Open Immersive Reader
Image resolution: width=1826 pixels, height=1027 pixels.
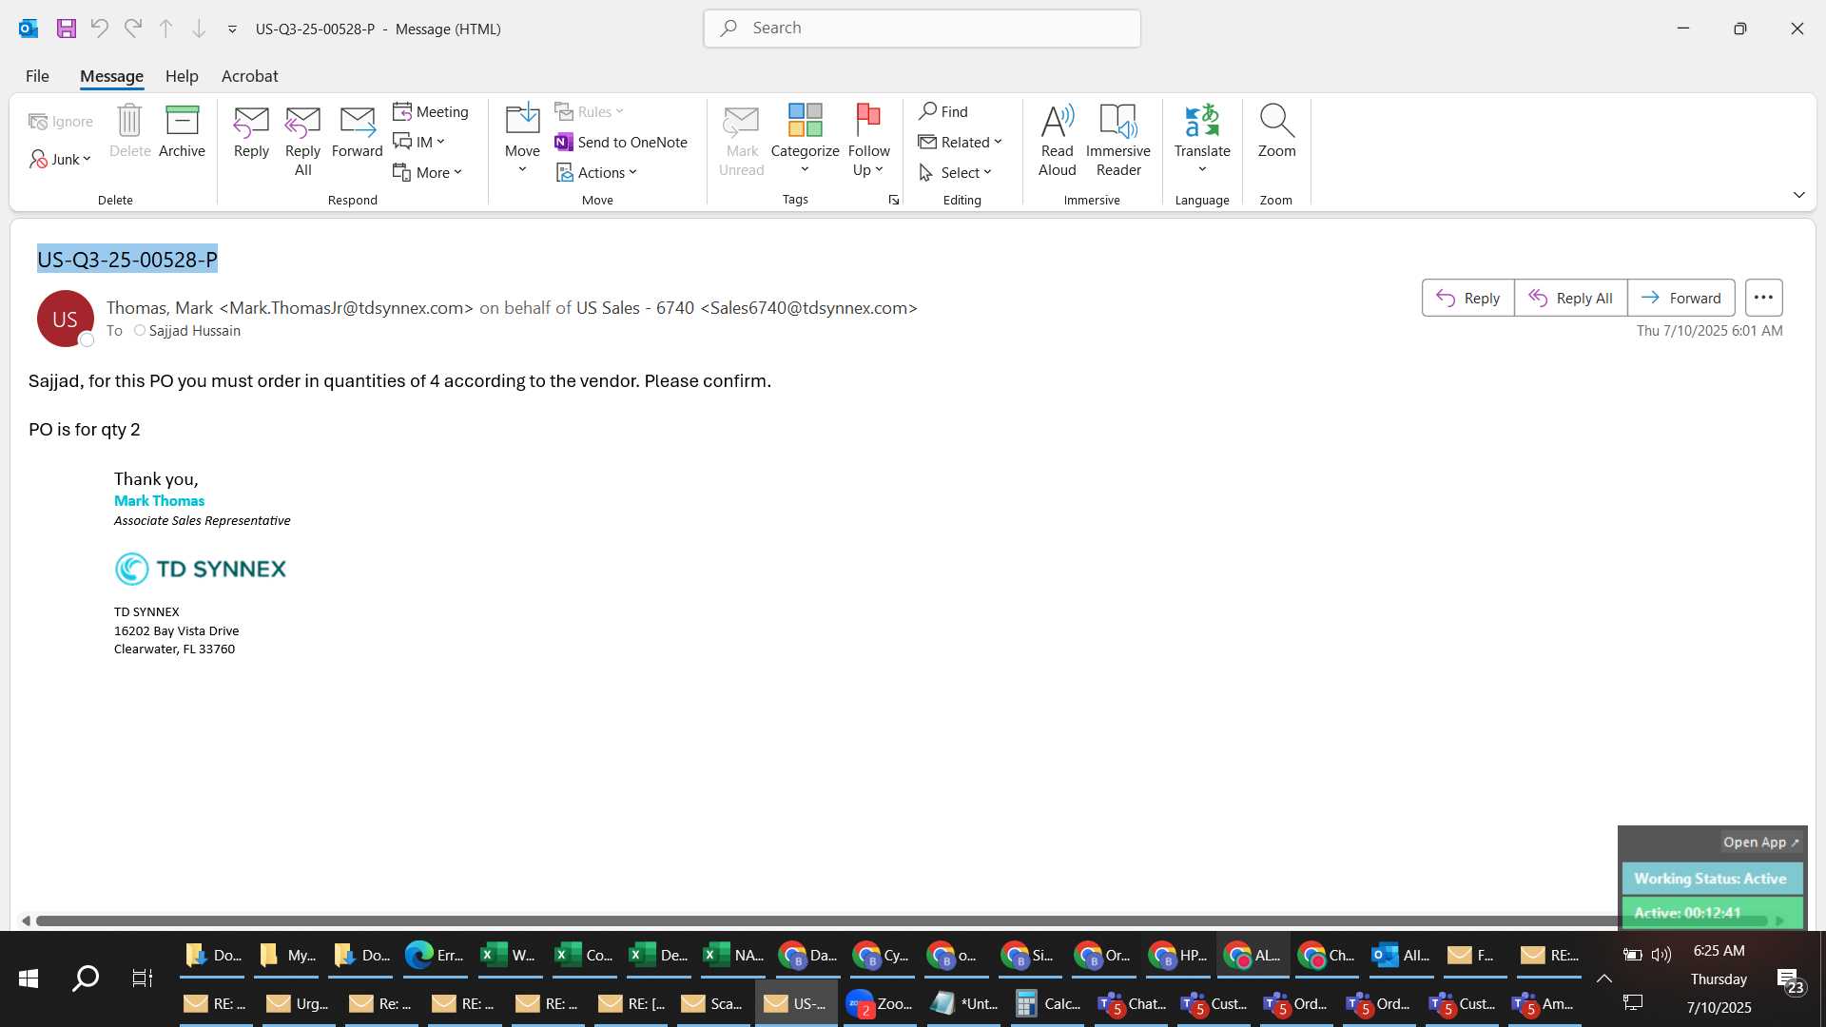[x=1117, y=141]
